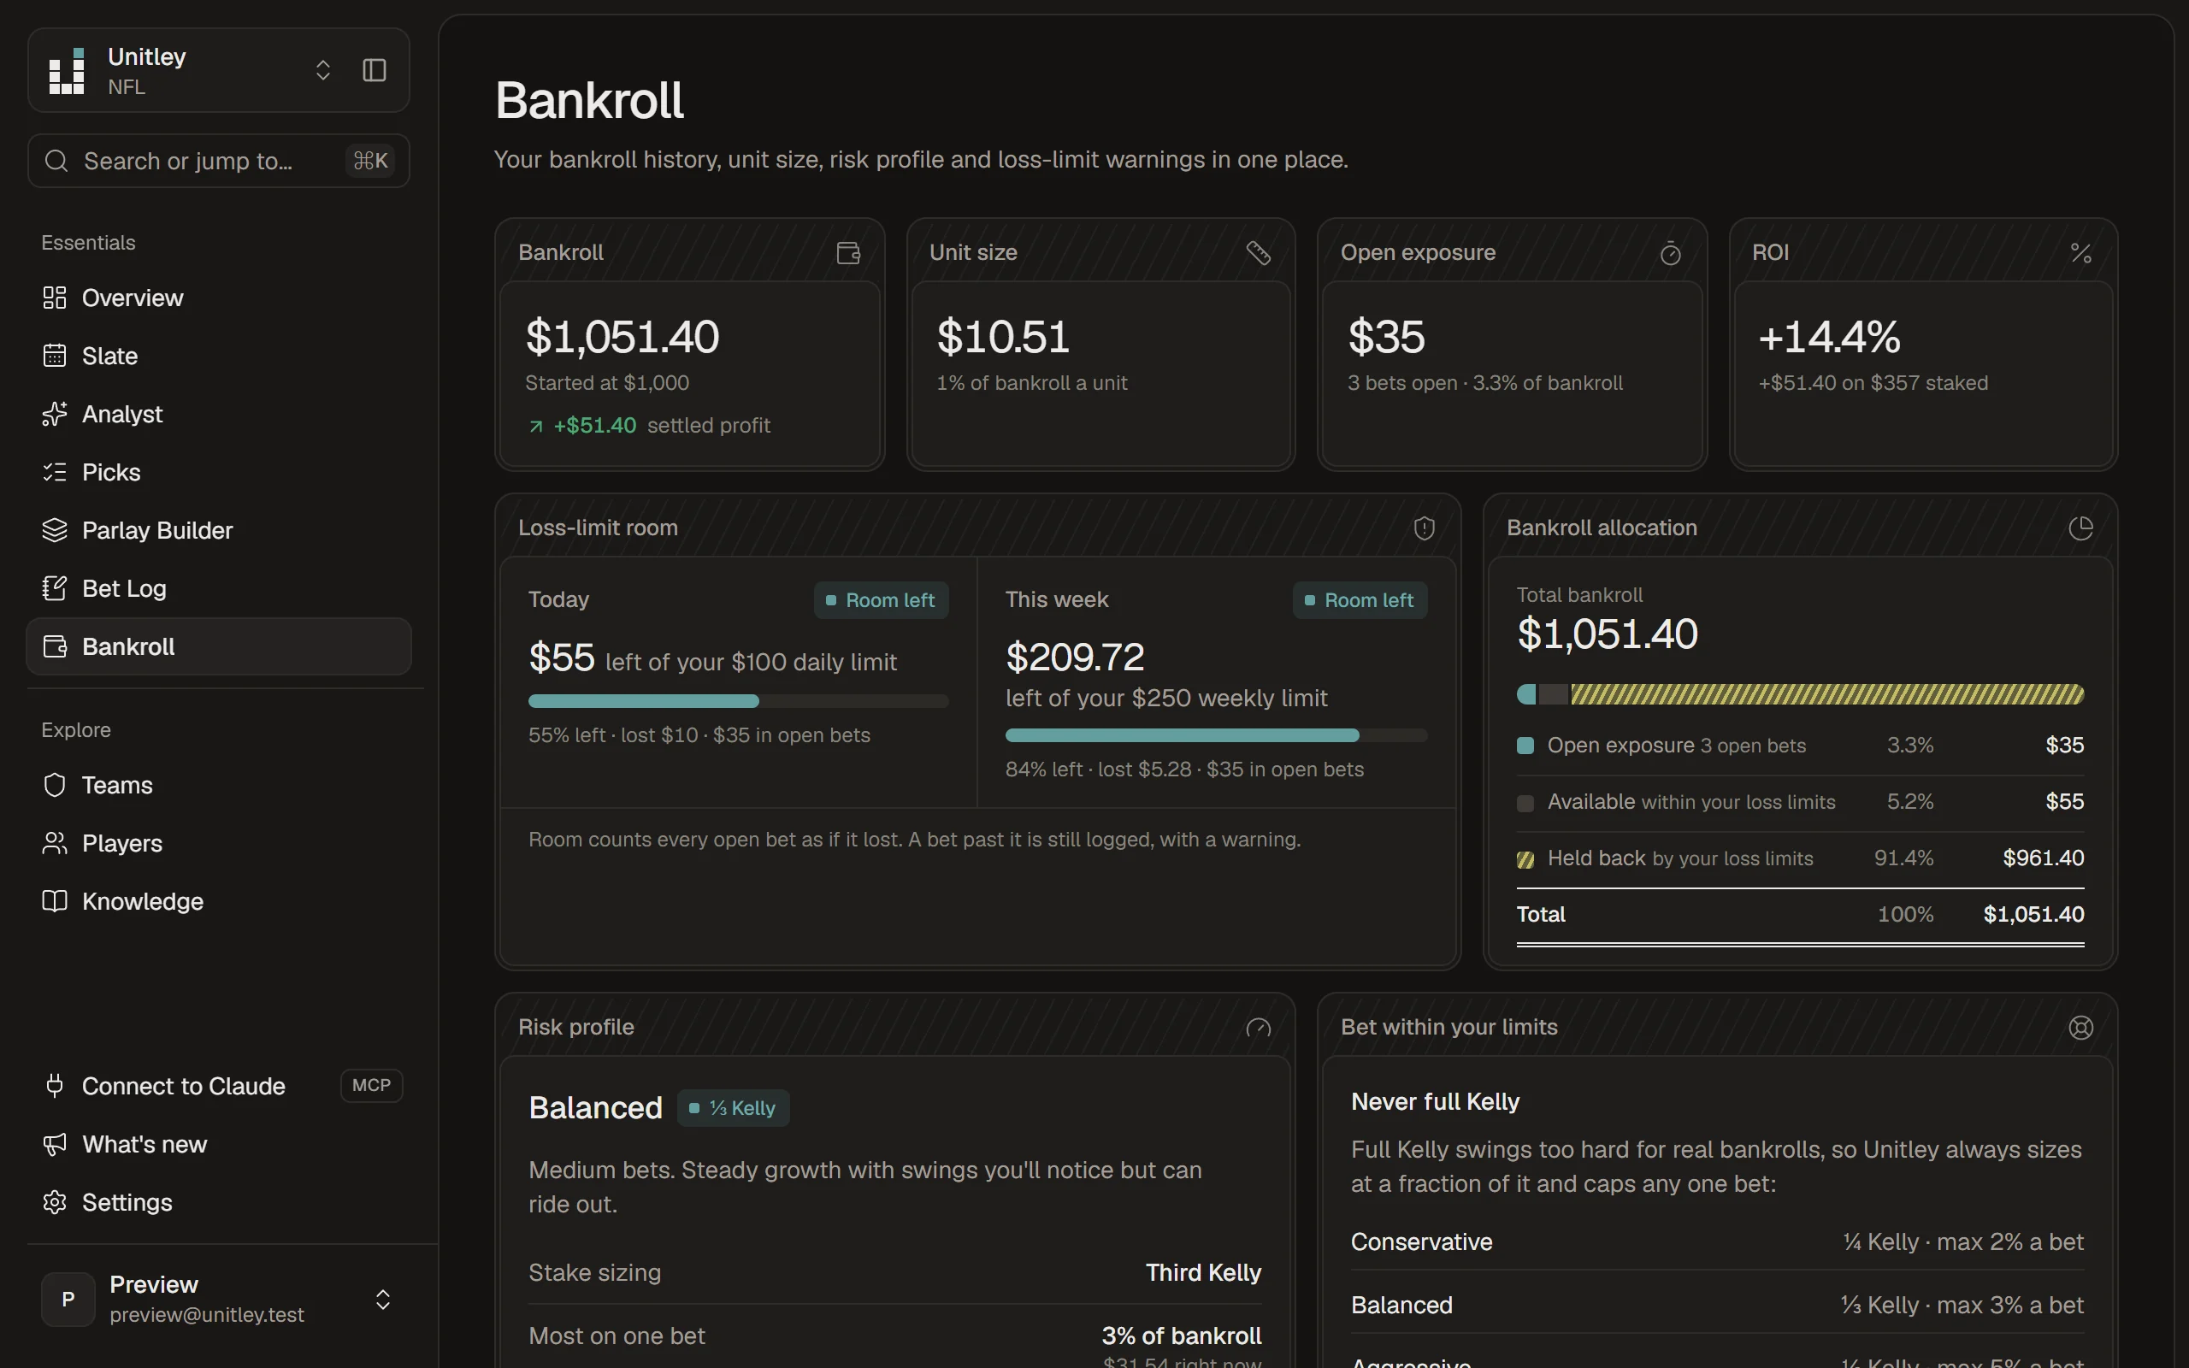Click the Connect to Claude plug icon

click(54, 1086)
